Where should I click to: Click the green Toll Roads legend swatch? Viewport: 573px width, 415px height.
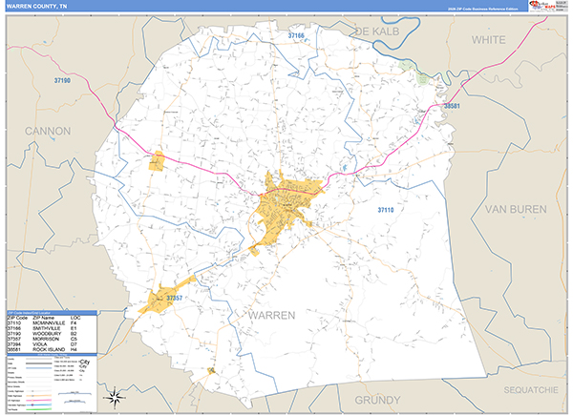point(39,409)
